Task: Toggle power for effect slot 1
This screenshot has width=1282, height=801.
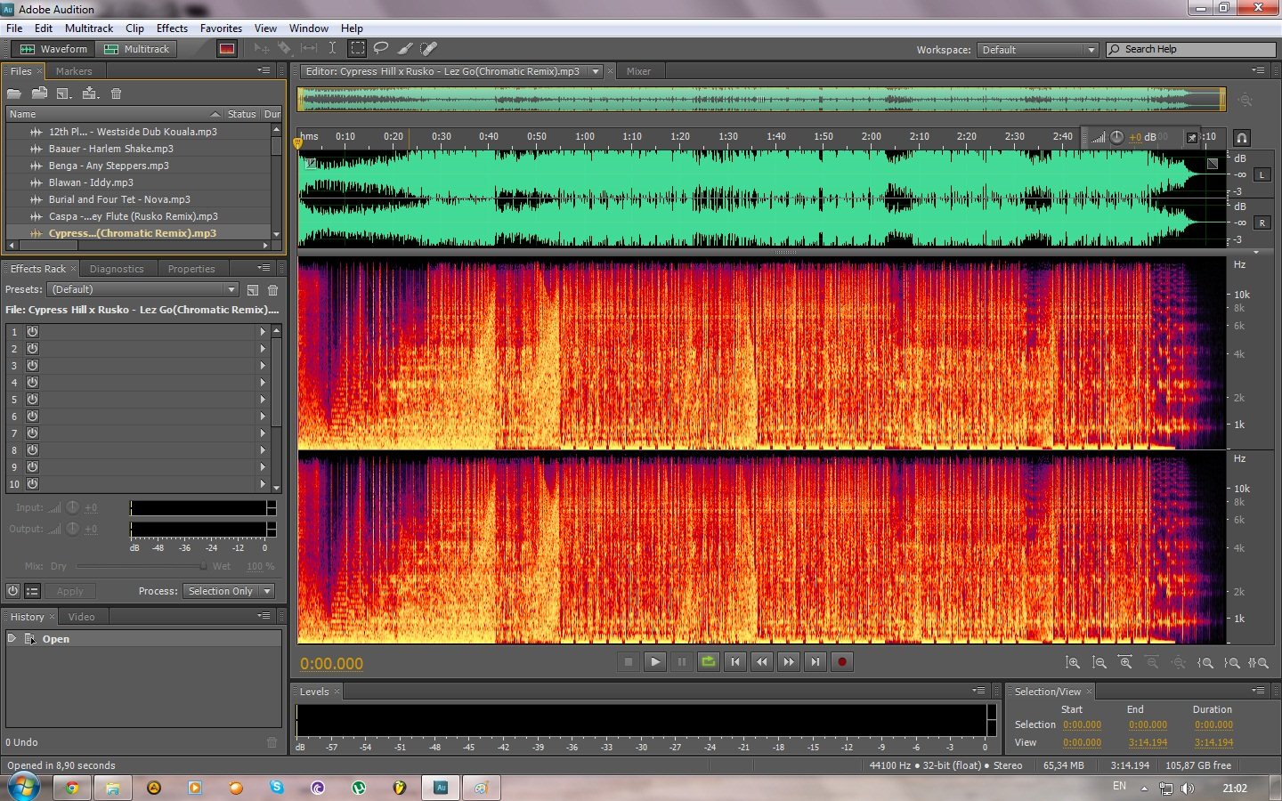Action: 32,331
